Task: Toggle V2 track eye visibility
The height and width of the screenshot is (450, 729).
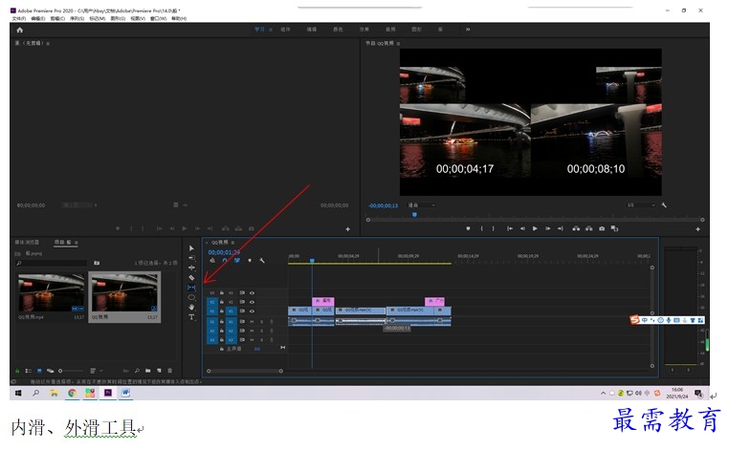Action: point(252,302)
